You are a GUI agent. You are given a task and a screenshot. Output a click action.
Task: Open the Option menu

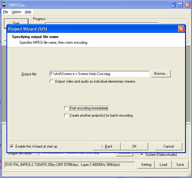16,12
